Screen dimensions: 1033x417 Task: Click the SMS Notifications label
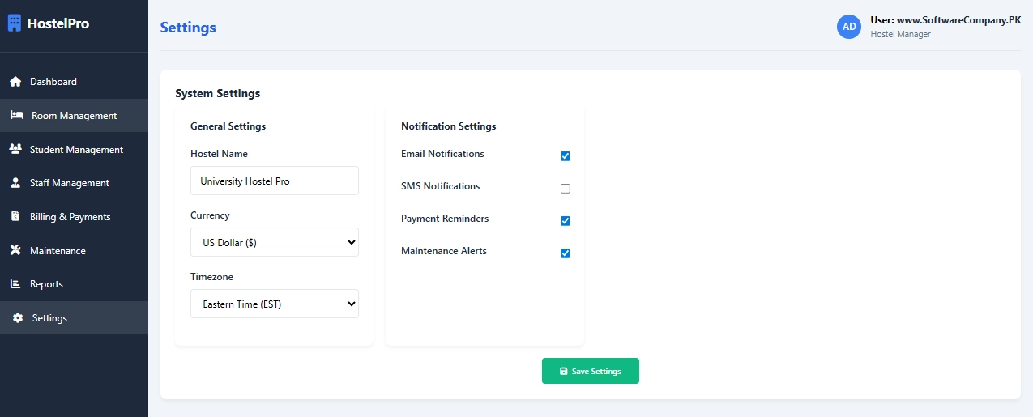coord(441,186)
